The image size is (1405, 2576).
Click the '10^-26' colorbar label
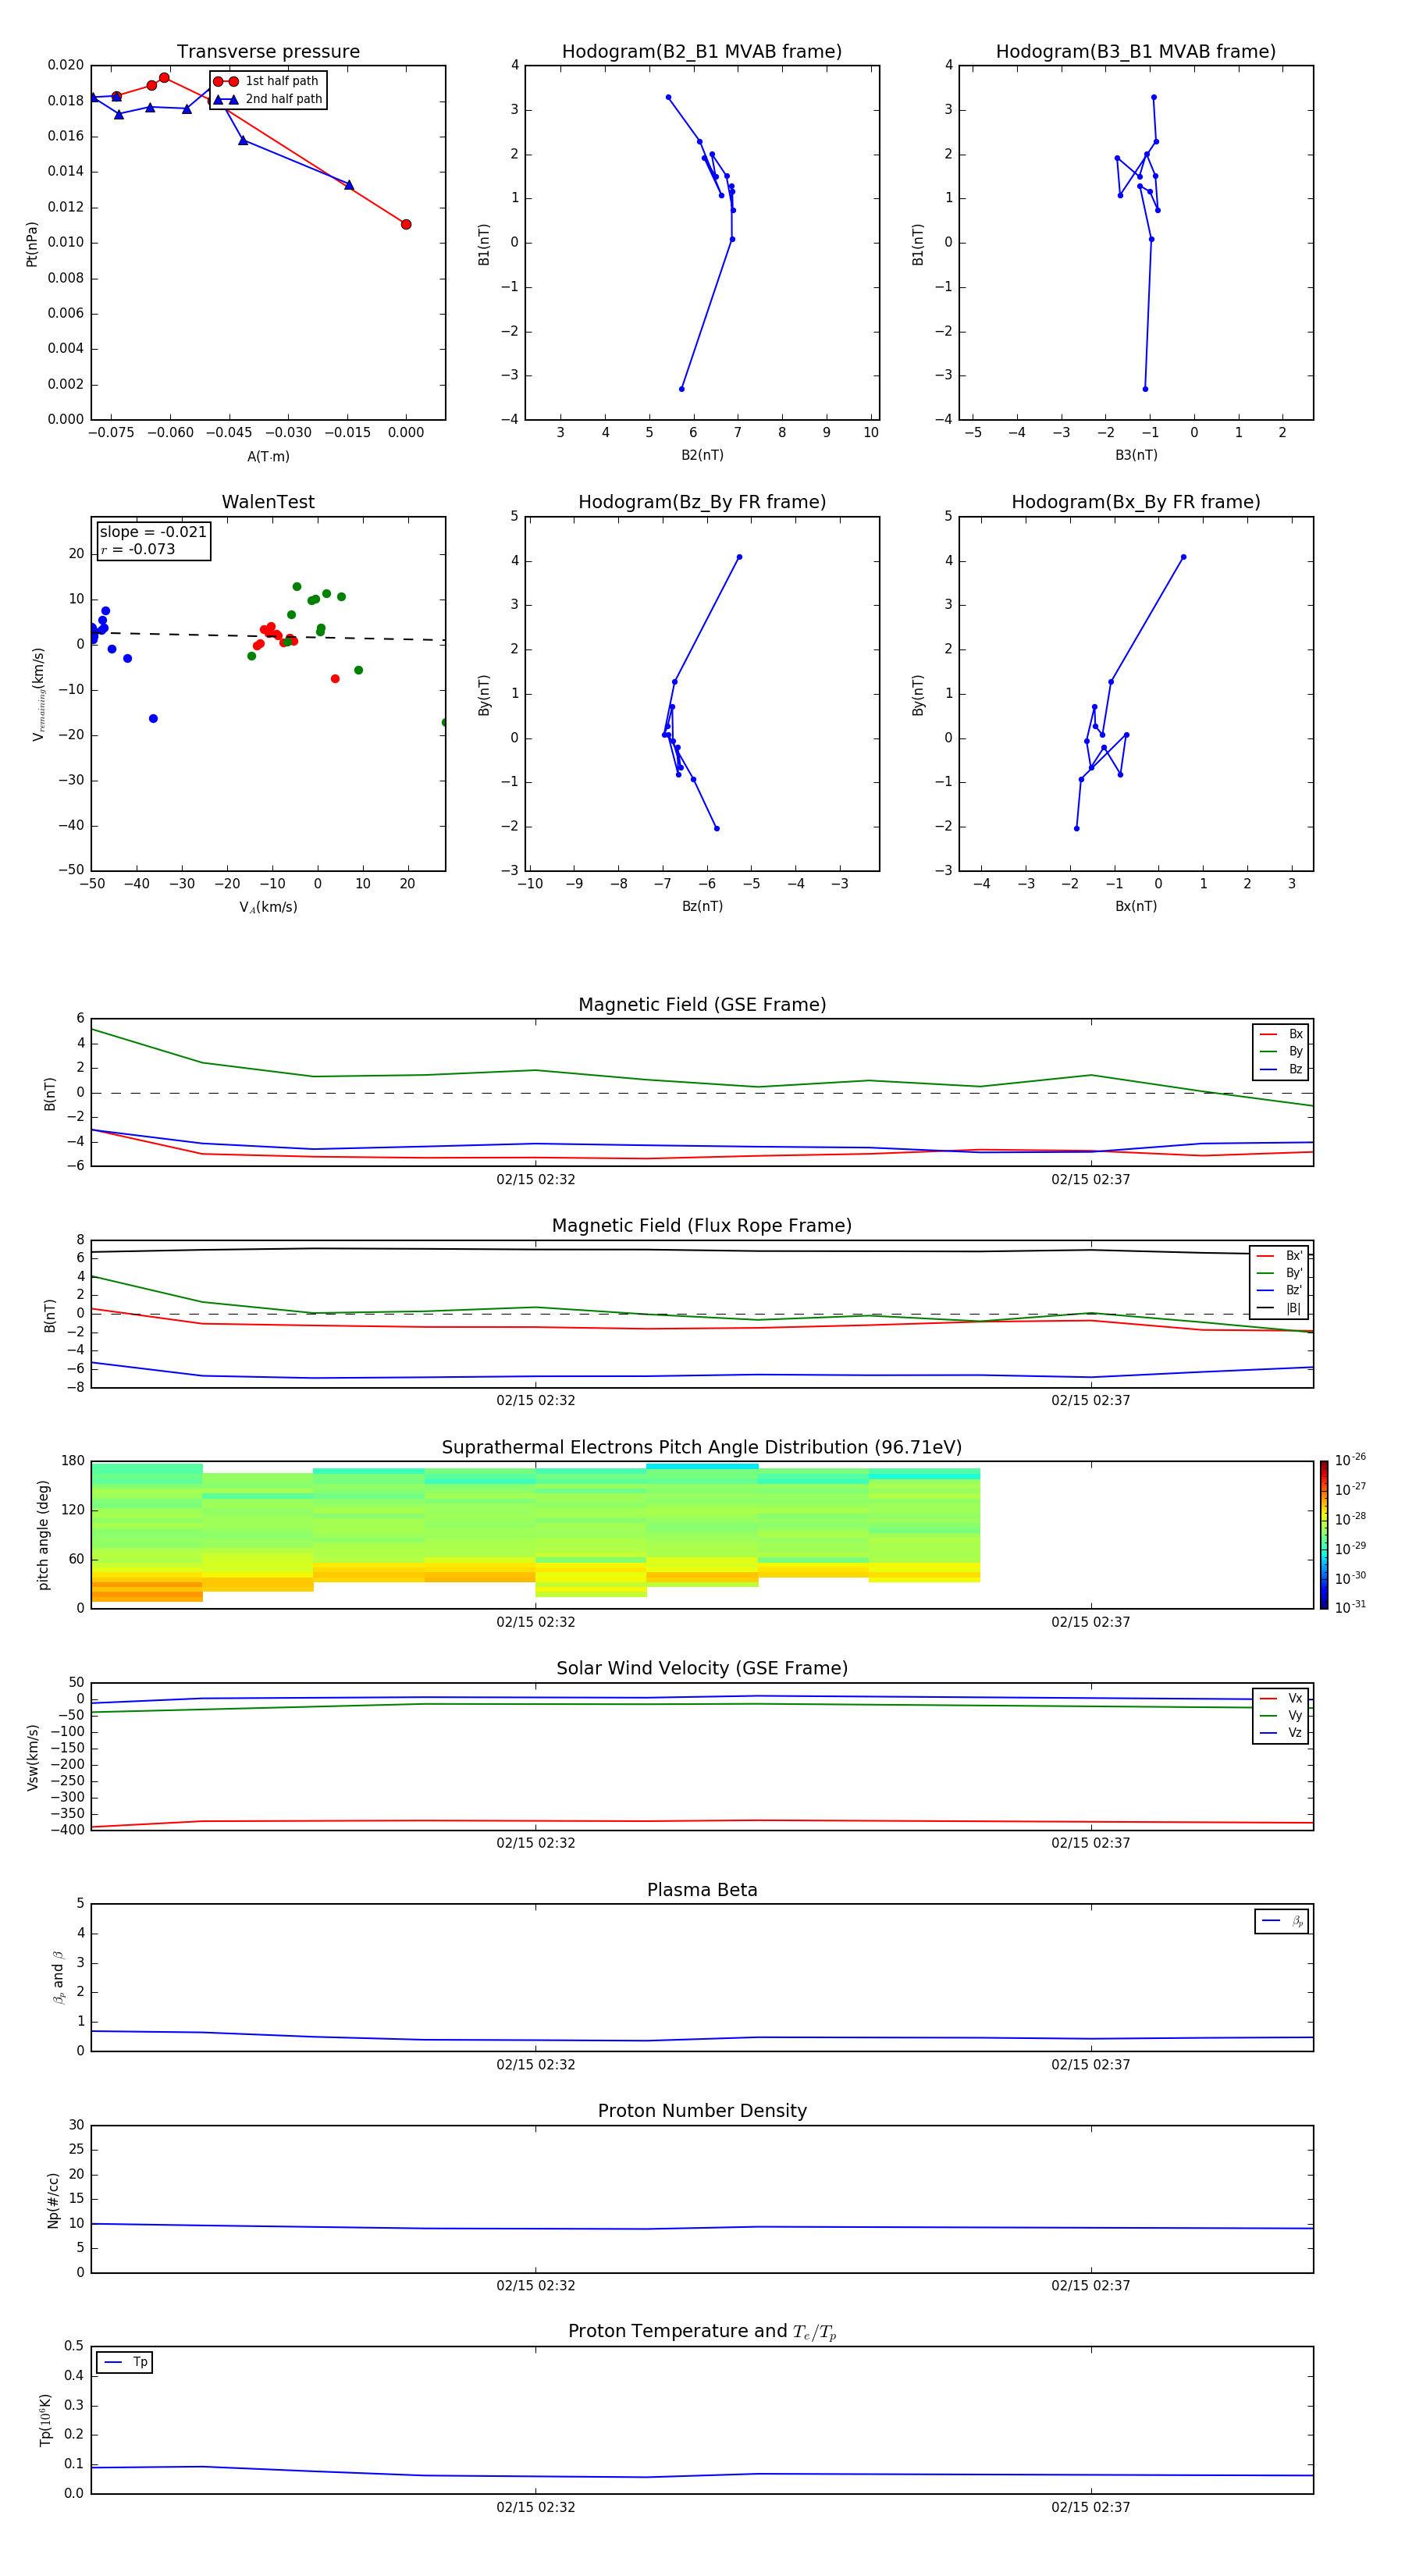point(1350,1460)
